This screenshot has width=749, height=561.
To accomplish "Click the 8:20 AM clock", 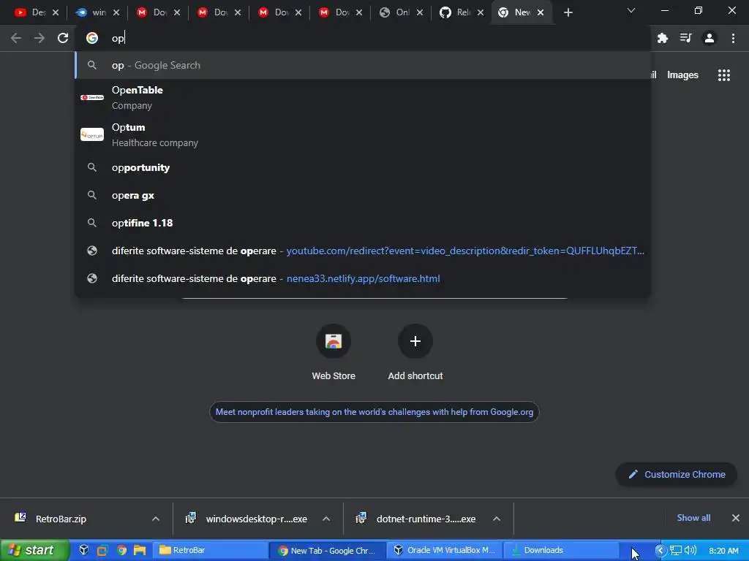I will pyautogui.click(x=723, y=551).
